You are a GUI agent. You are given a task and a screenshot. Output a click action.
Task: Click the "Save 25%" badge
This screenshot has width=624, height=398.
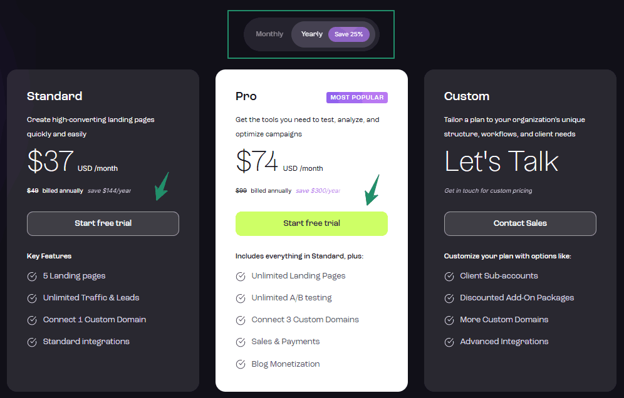[x=348, y=34]
